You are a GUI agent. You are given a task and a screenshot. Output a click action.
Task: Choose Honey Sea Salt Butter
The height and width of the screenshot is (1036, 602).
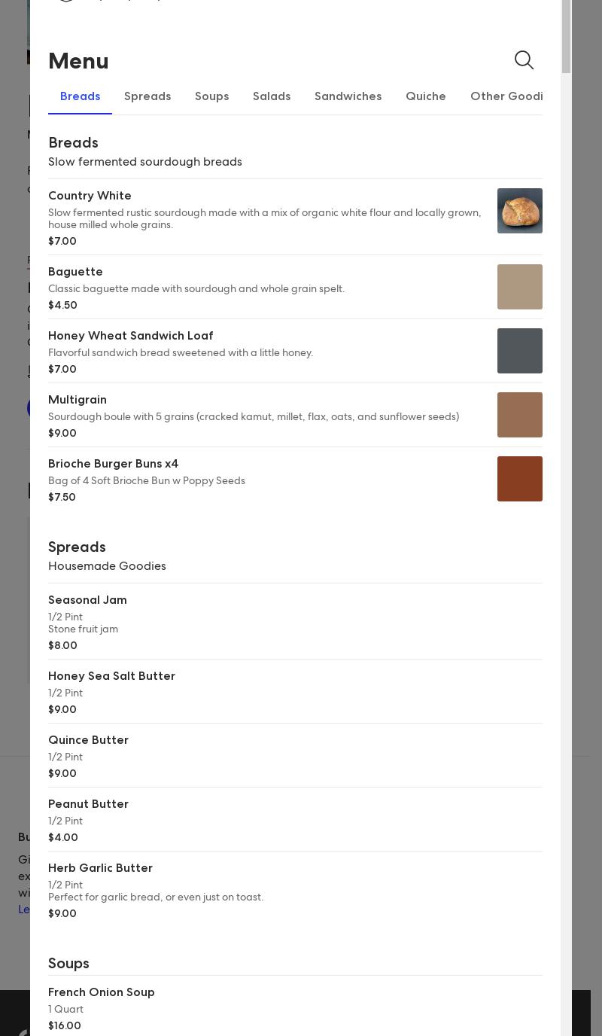111,676
